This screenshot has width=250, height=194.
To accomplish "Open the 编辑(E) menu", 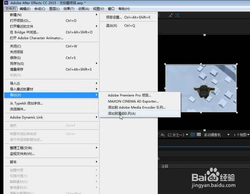I will [x=25, y=9].
